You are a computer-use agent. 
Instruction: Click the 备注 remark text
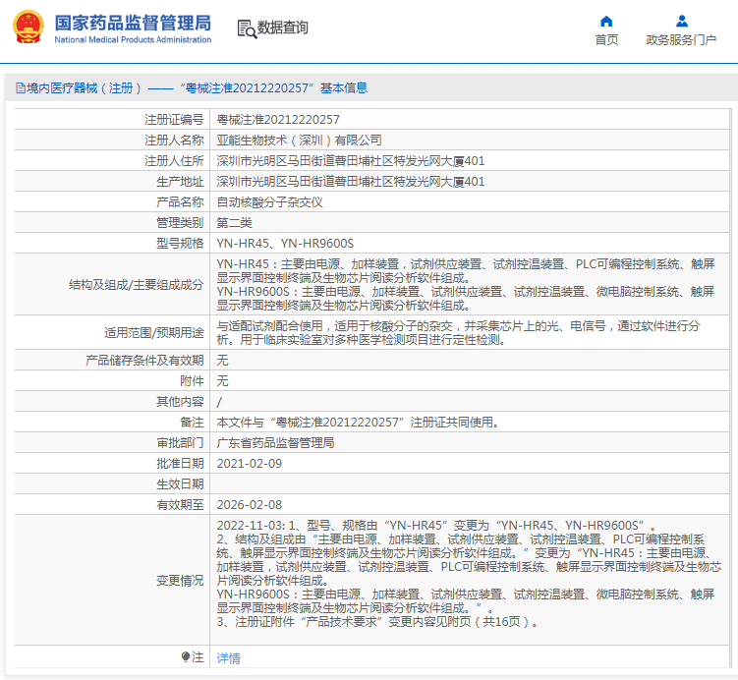(358, 423)
